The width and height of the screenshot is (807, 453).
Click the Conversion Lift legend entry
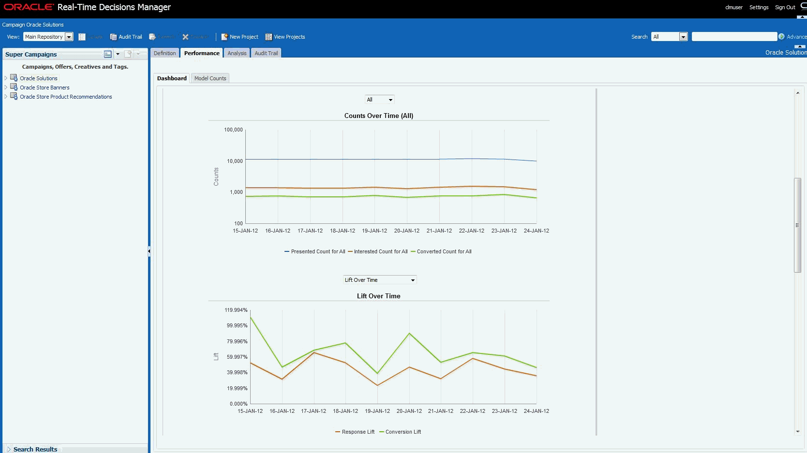400,432
